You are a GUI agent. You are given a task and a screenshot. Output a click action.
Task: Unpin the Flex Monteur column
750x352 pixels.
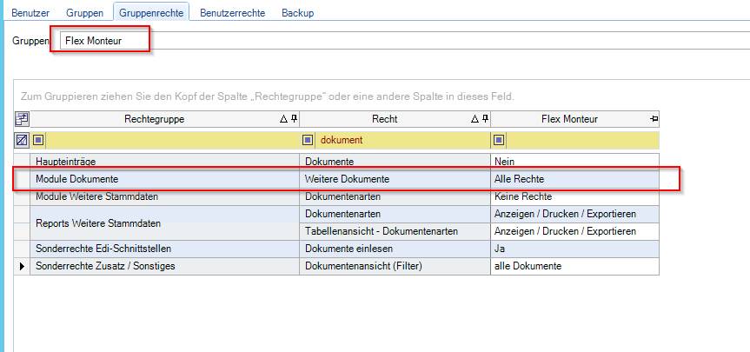click(654, 119)
